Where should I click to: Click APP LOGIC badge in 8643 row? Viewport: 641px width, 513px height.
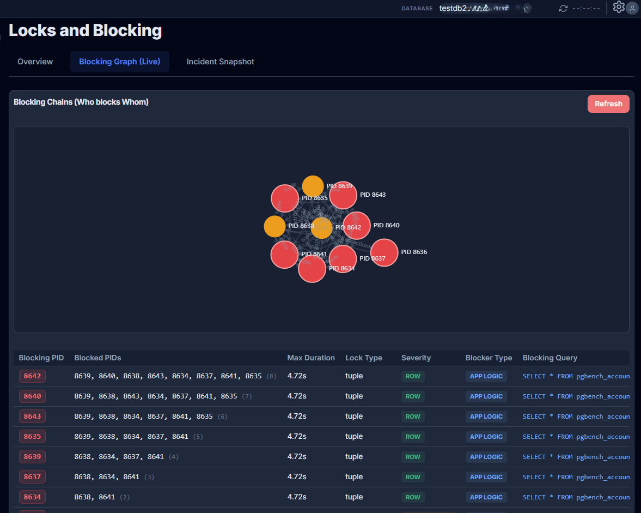(486, 417)
